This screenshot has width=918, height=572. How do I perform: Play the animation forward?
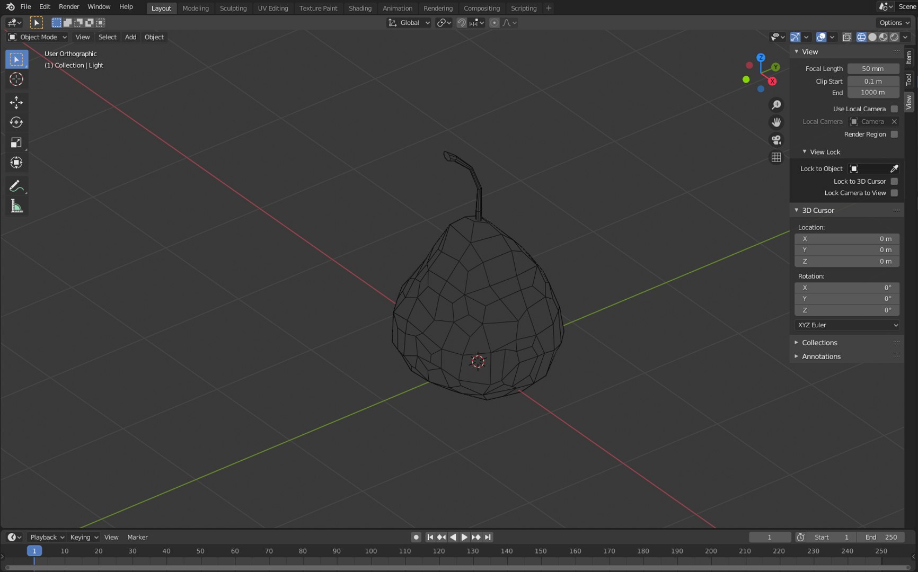[x=464, y=537]
